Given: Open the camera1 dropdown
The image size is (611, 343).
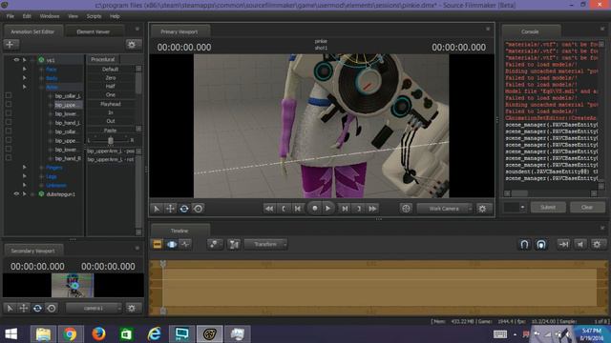Looking at the screenshot, I should [94, 309].
